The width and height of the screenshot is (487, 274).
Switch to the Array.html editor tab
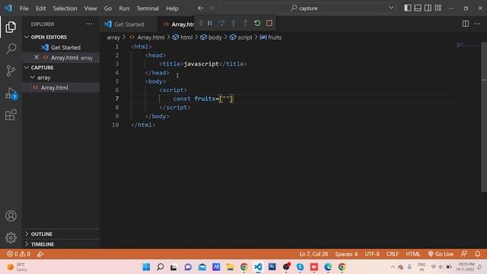(179, 24)
